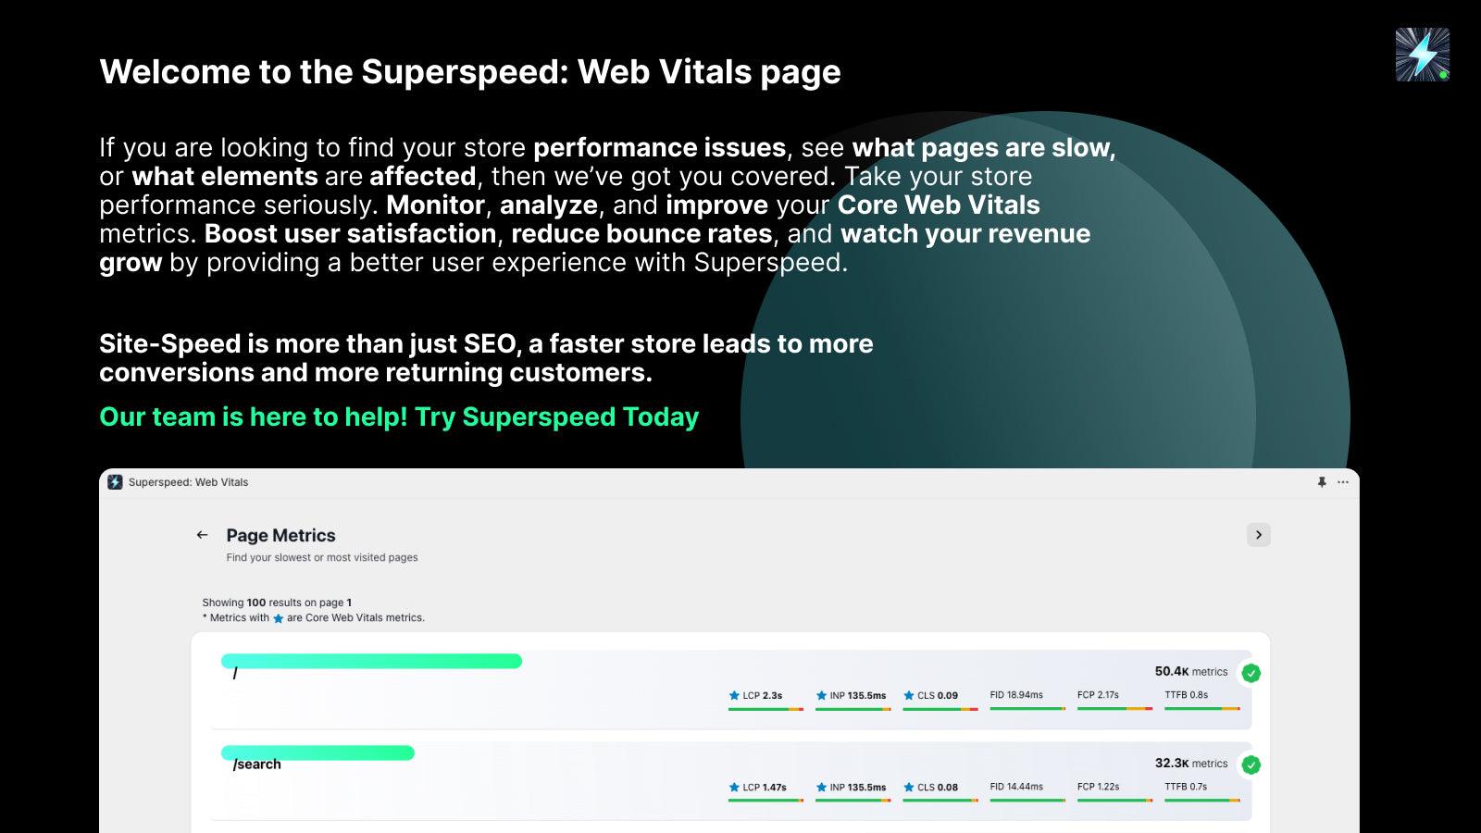
Task: Open the three-dot overflow menu
Action: [1342, 481]
